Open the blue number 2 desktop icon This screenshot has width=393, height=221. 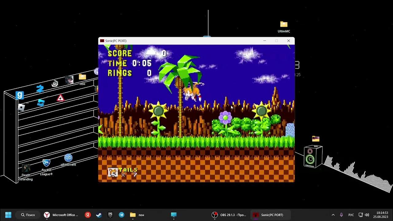pos(40,89)
